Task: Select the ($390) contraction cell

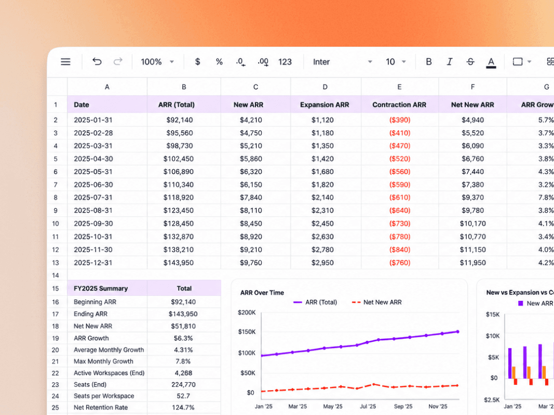Action: click(399, 120)
